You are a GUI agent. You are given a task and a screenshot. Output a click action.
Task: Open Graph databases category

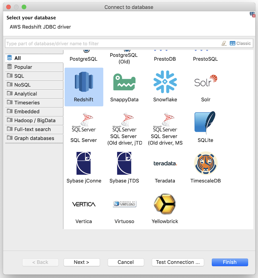point(34,138)
